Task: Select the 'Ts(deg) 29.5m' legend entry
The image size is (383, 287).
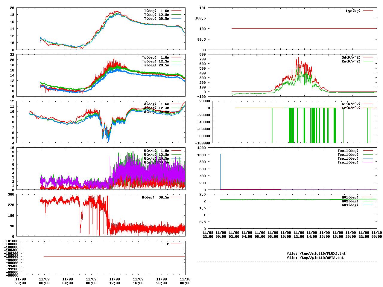Action: (155, 65)
